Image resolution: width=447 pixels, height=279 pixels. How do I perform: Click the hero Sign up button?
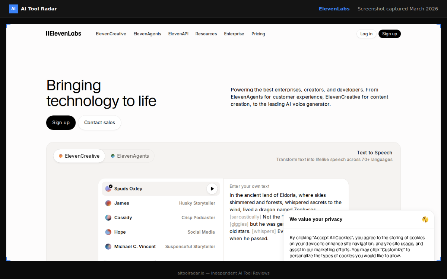(61, 123)
